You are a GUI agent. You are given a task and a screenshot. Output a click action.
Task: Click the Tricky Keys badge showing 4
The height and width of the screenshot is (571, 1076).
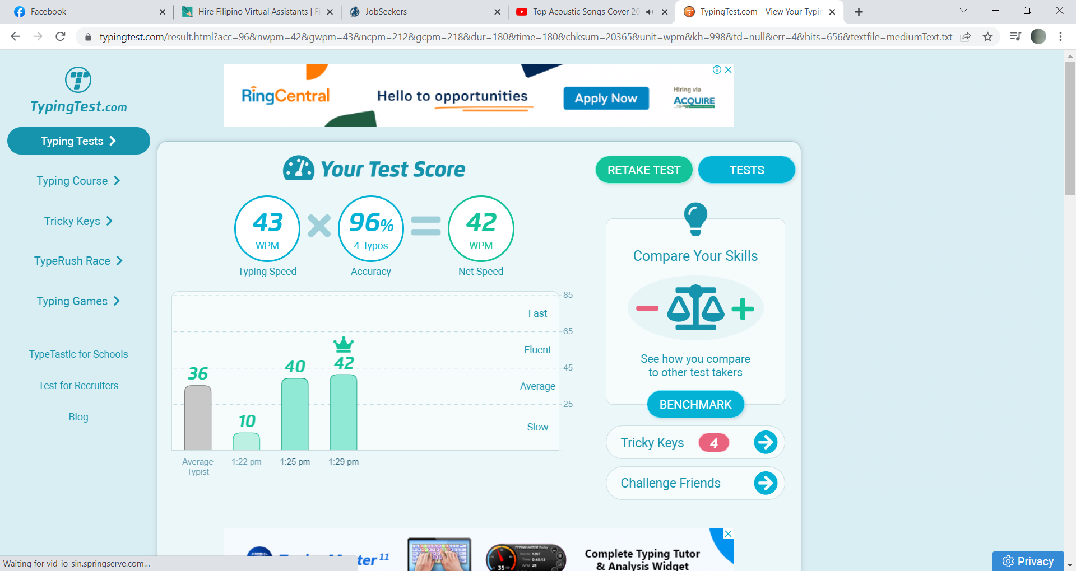pos(713,443)
